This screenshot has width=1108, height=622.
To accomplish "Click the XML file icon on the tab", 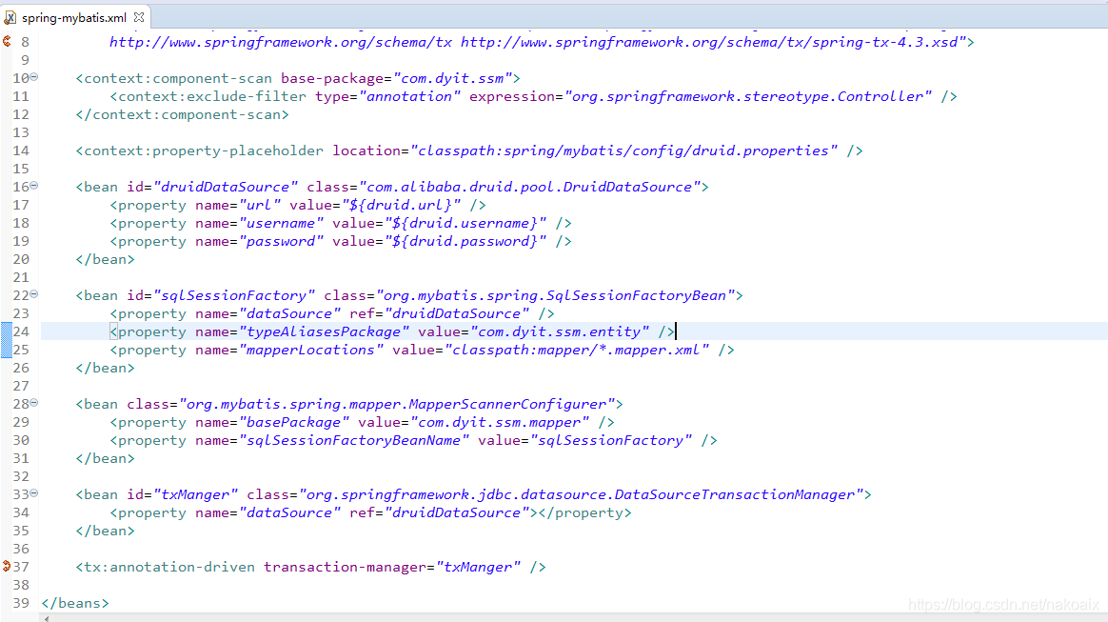I will [x=10, y=18].
